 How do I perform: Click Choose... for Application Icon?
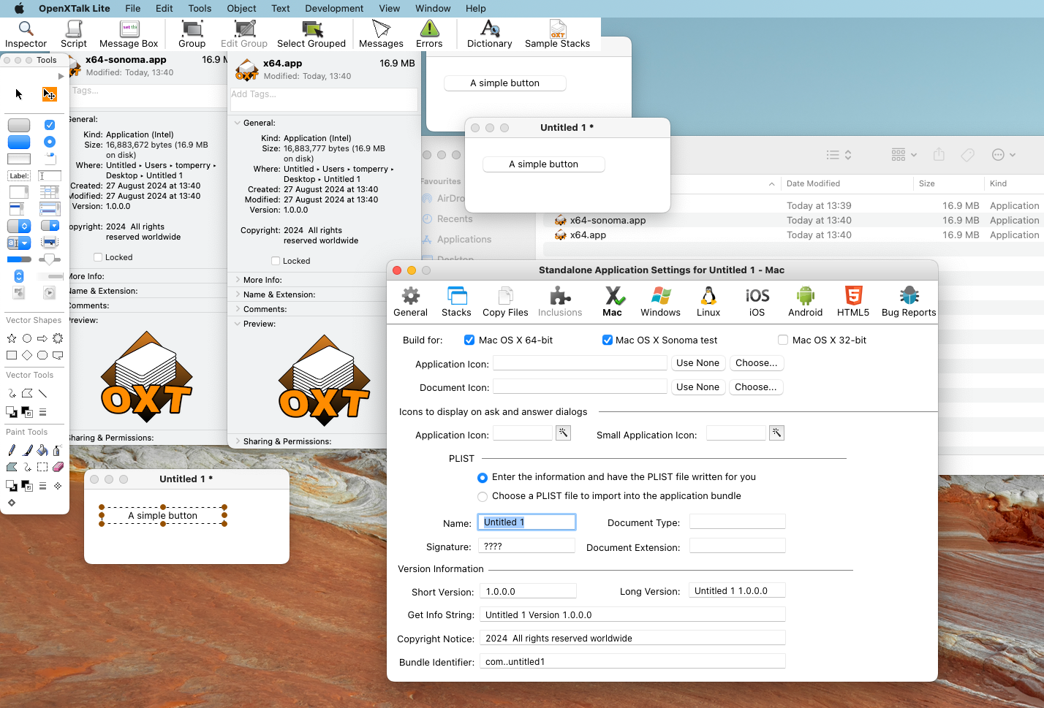[757, 363]
